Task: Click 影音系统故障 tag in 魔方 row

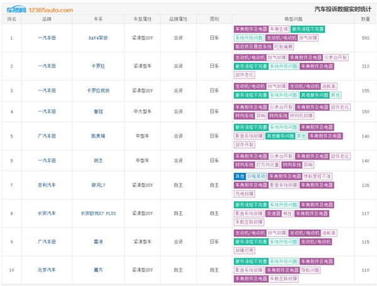Action: [249, 270]
